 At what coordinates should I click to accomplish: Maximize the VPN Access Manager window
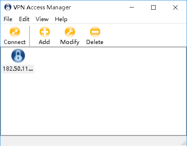pyautogui.click(x=153, y=7)
